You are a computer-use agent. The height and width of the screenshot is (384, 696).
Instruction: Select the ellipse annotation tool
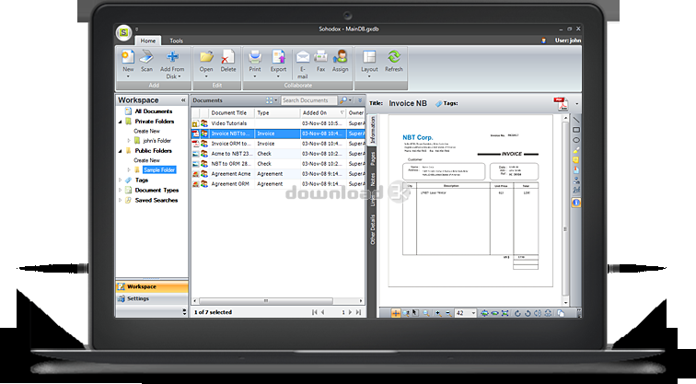[575, 140]
